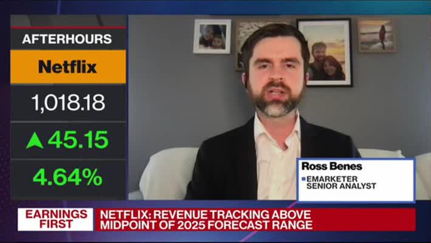The width and height of the screenshot is (431, 243).
Task: Select the orange Netflix ticker name
Action: tap(68, 67)
